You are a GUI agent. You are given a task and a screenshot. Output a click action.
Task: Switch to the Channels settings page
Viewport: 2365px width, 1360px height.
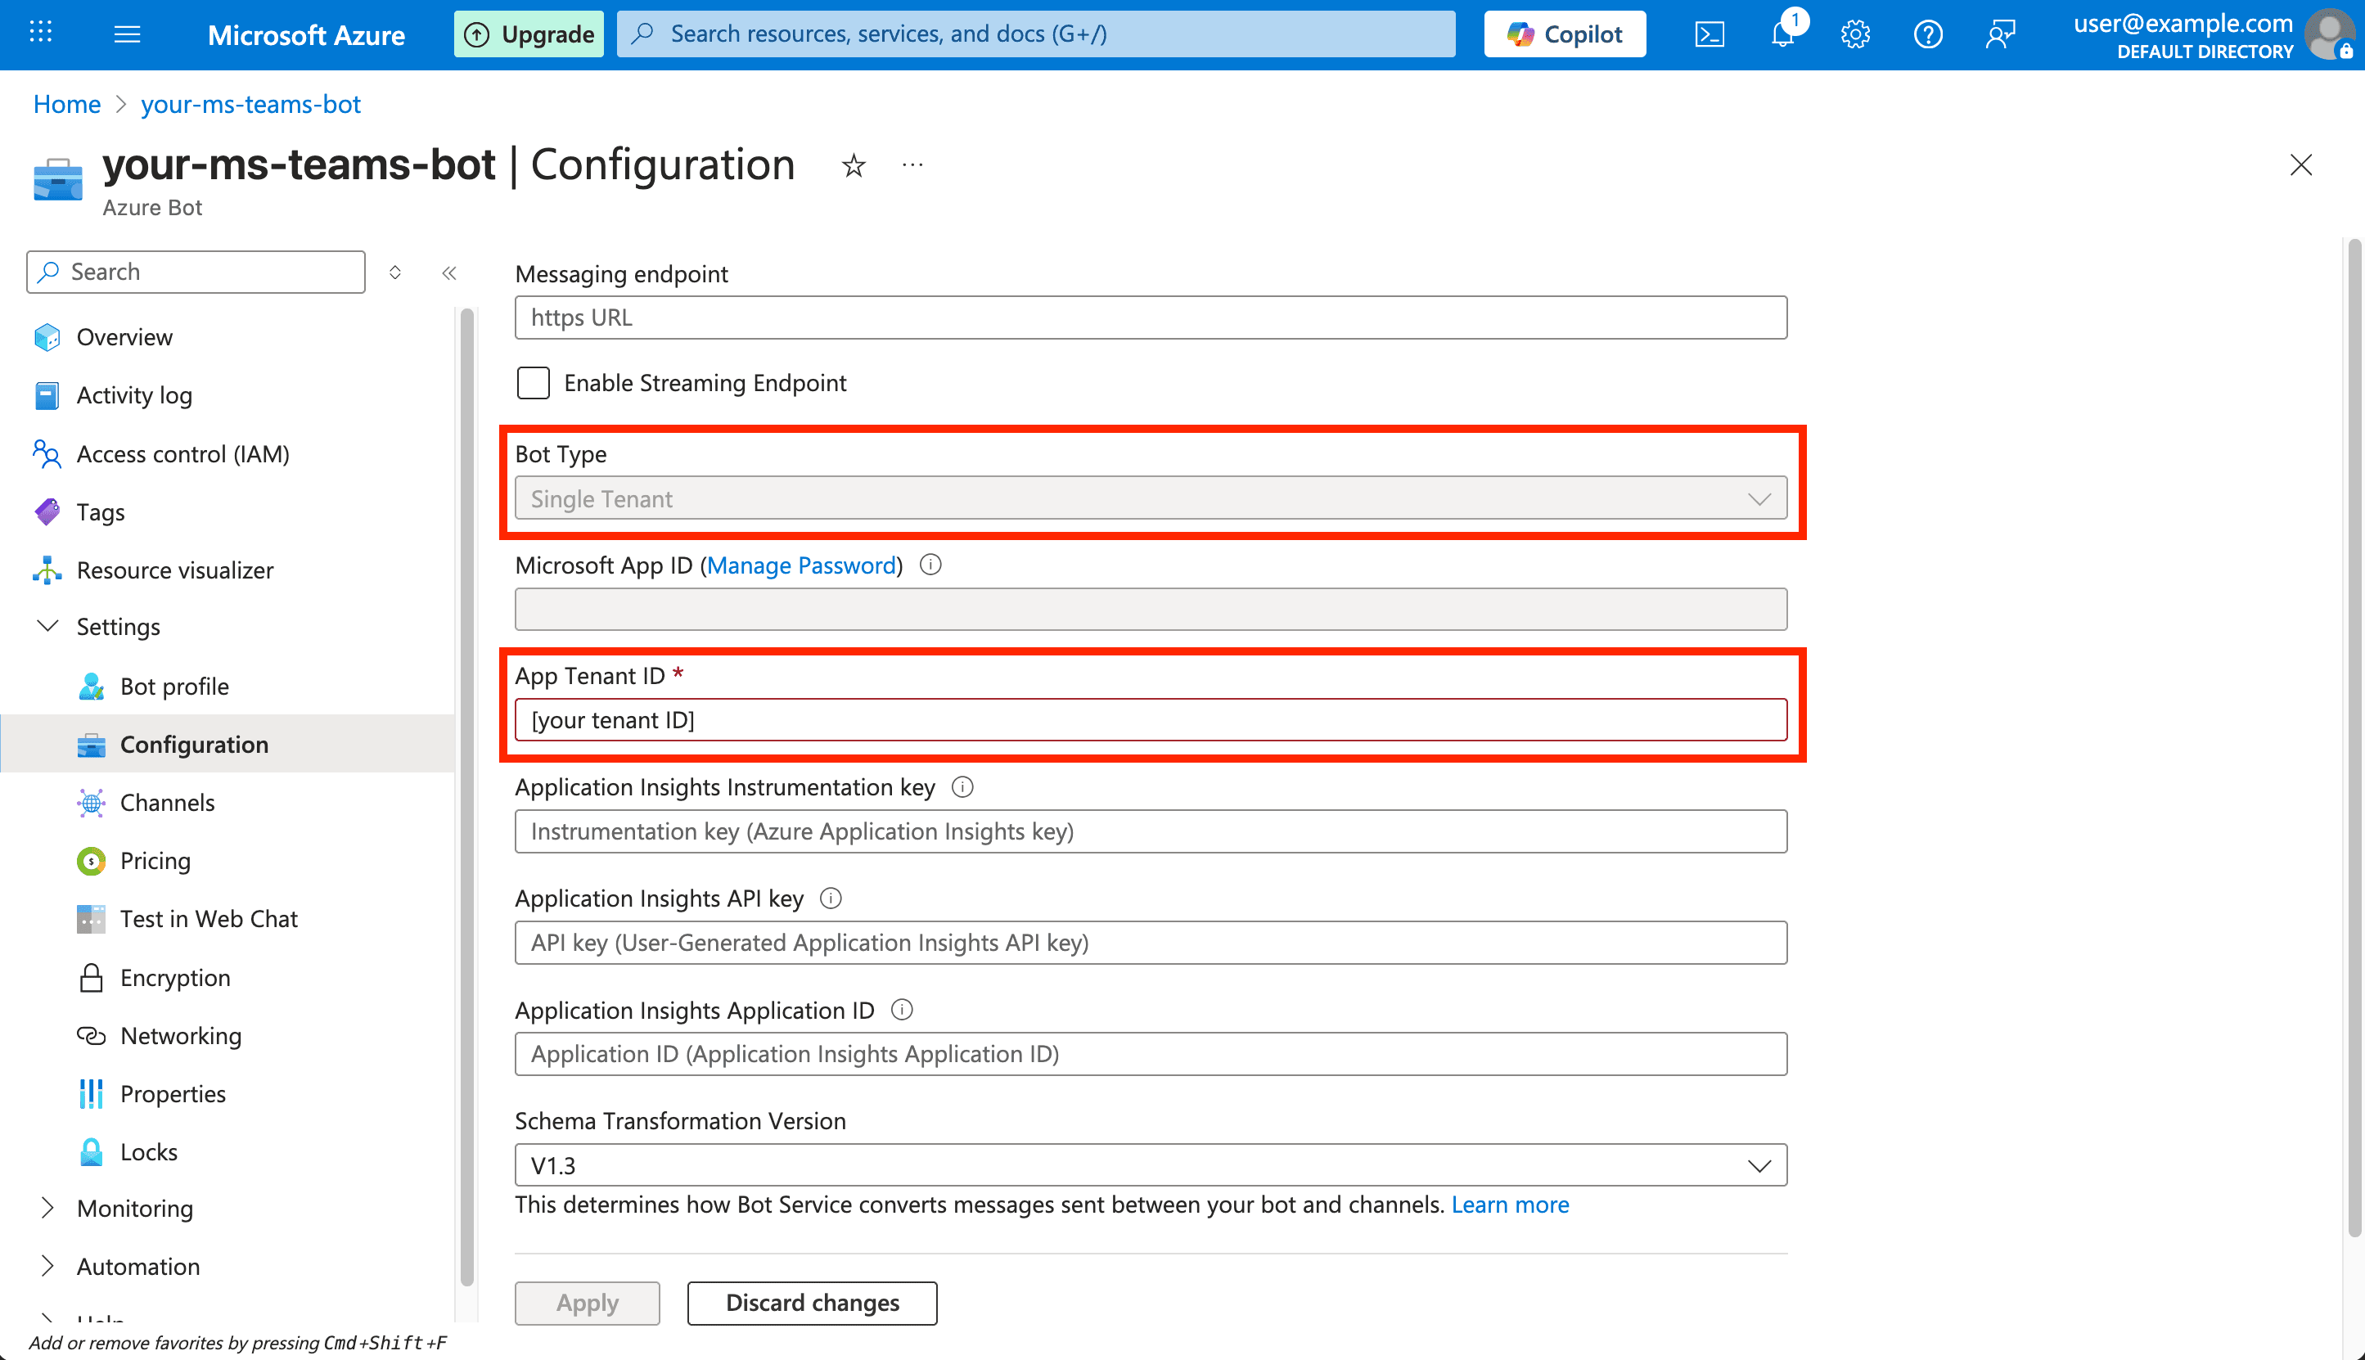click(x=167, y=803)
